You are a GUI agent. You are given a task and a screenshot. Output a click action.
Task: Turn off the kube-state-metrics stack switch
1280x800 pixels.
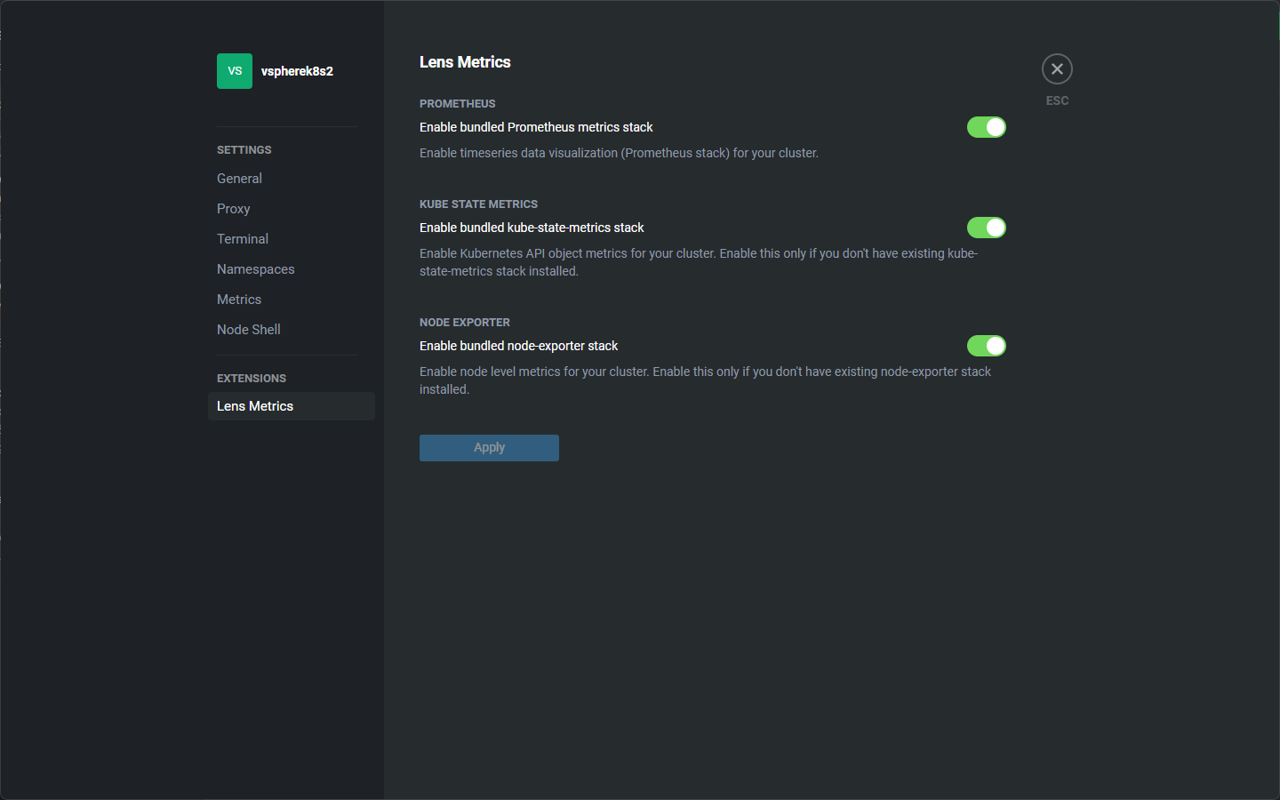pos(987,228)
